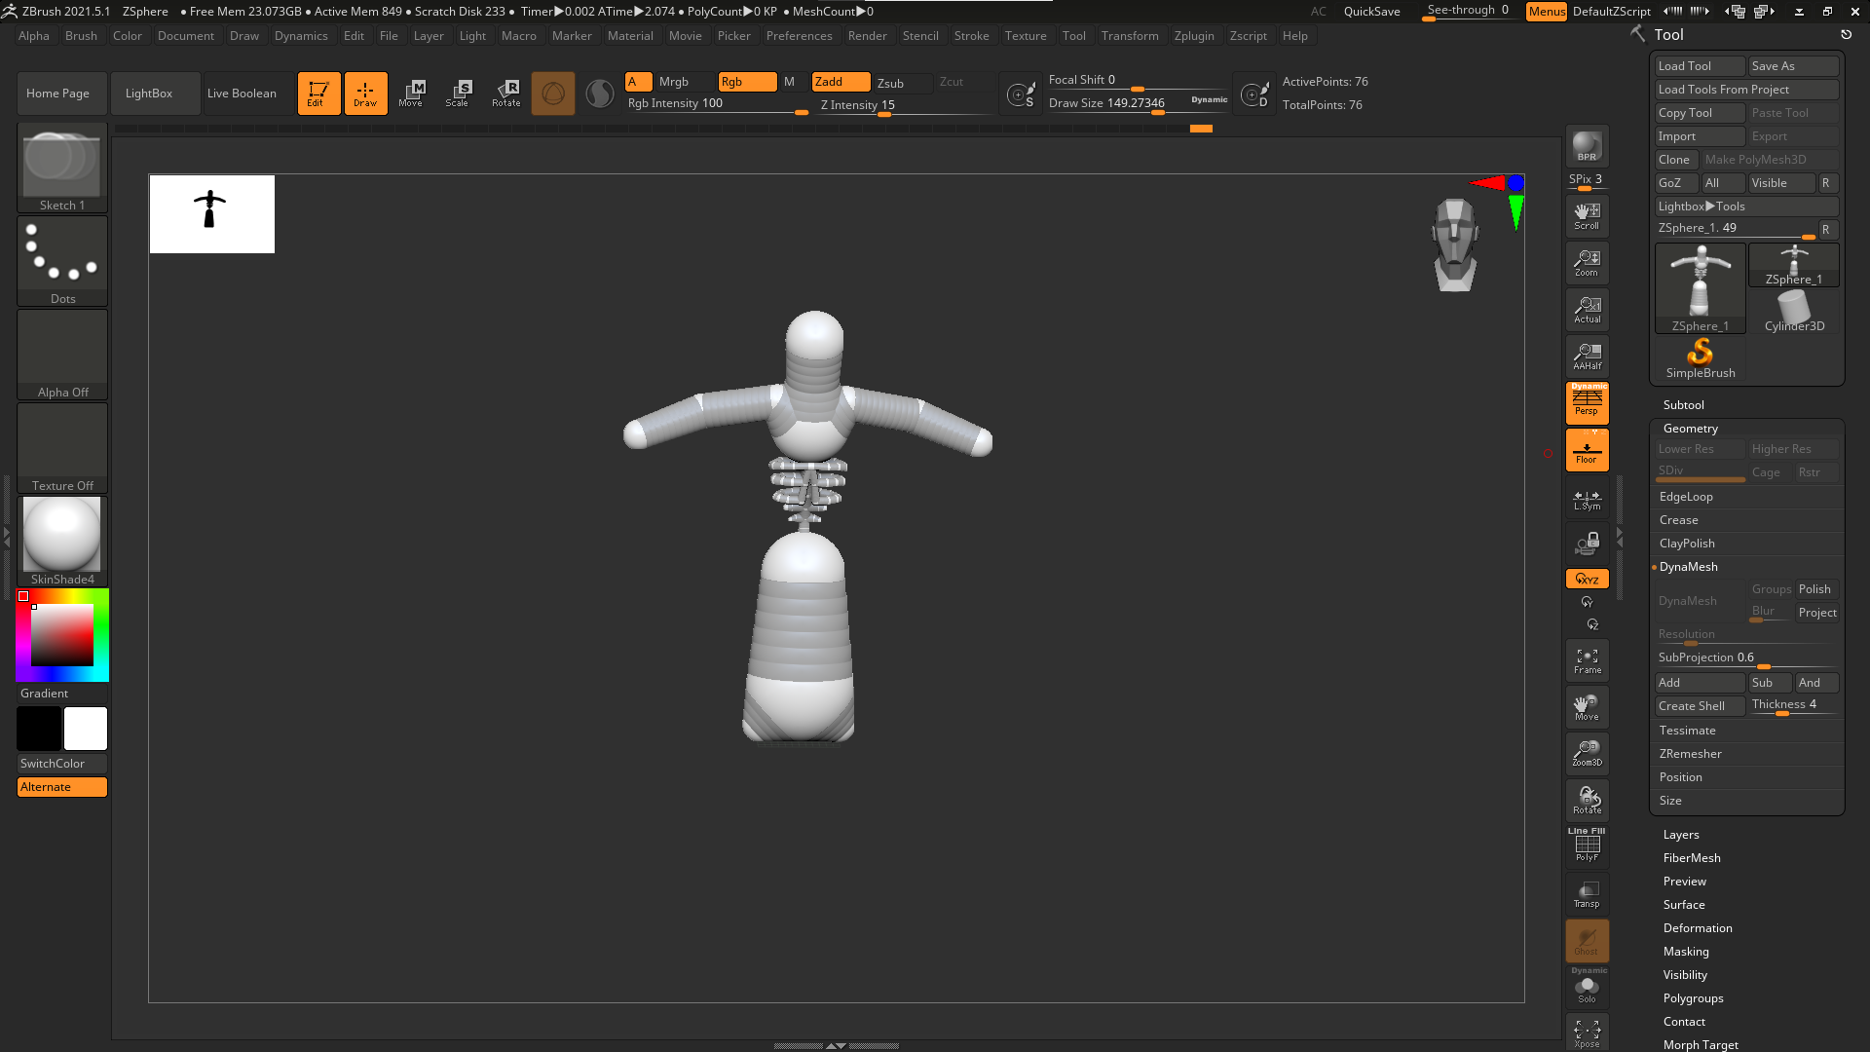Click the Frame view icon
The image size is (1870, 1052).
1587,661
